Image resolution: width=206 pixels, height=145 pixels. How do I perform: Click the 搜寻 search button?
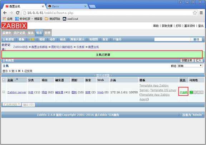pyautogui.click(x=196, y=39)
